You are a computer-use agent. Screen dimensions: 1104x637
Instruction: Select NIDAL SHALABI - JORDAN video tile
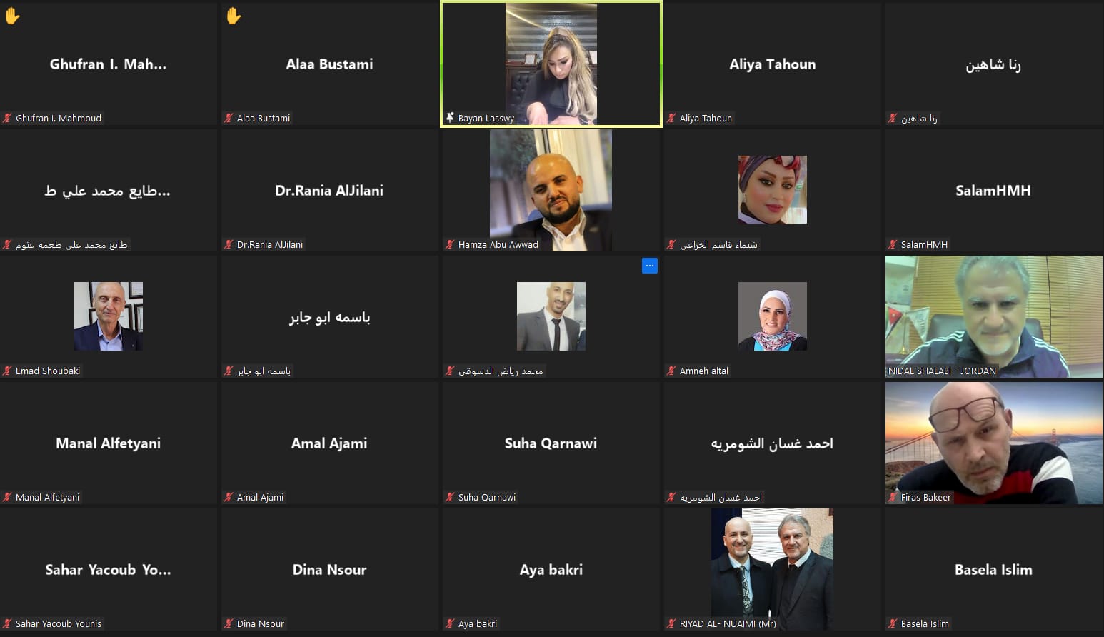click(x=993, y=316)
